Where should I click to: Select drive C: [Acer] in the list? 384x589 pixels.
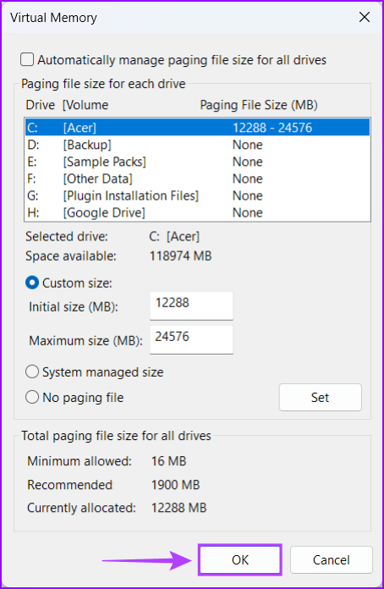[197, 128]
